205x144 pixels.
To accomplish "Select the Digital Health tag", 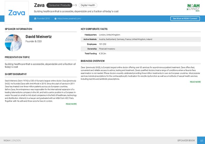I will coord(87,5).
